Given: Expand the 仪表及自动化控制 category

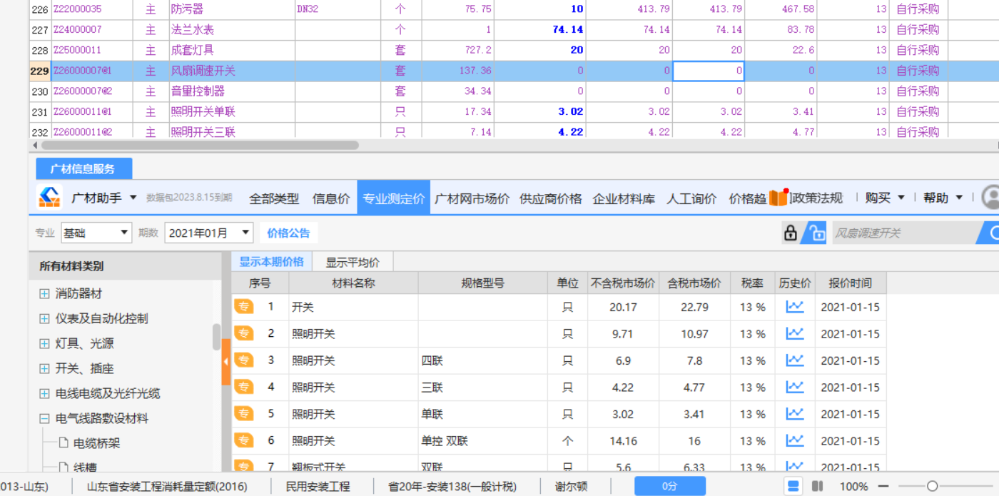Looking at the screenshot, I should point(44,318).
